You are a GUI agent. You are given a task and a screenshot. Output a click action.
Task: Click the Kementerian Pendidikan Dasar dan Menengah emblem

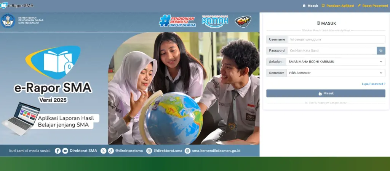pos(8,21)
